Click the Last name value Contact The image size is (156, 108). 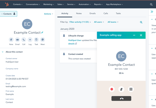9,102
